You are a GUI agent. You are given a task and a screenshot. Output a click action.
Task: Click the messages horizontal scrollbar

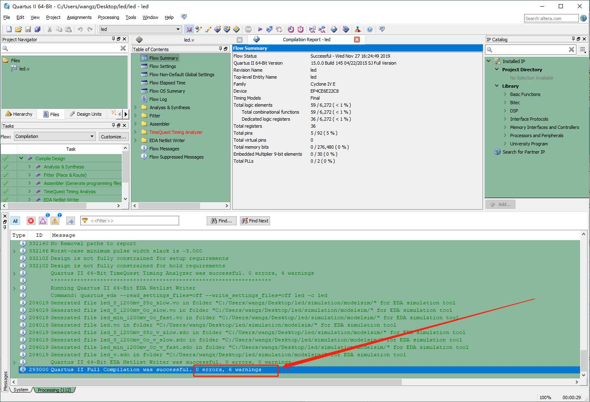(209, 382)
